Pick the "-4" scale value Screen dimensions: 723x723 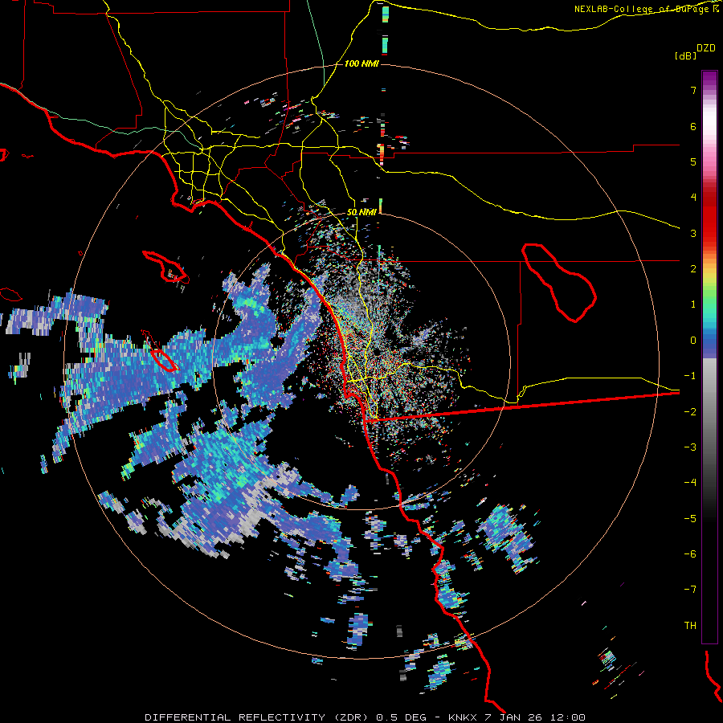point(690,483)
